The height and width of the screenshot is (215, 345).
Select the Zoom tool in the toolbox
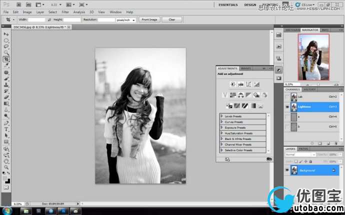click(x=6, y=167)
